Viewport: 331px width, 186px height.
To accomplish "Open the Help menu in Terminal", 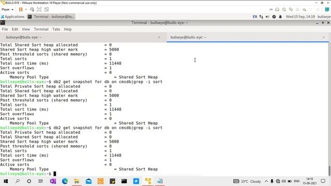I will pos(68,29).
